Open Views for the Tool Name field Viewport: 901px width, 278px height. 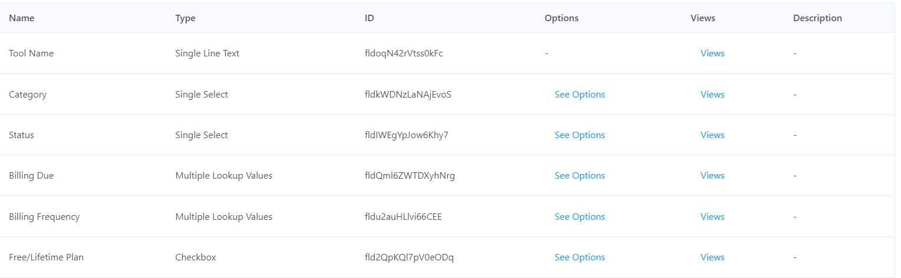click(x=712, y=53)
